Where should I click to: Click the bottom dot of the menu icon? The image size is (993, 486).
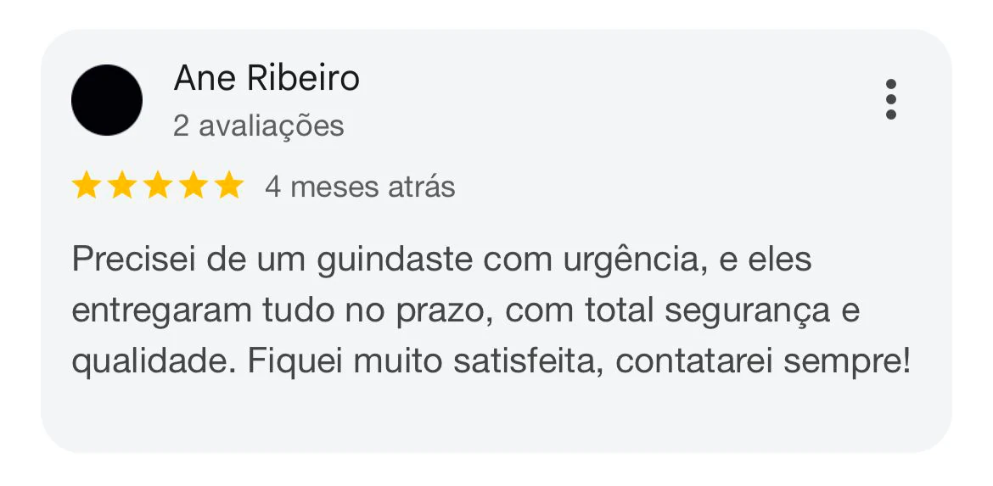coord(890,115)
